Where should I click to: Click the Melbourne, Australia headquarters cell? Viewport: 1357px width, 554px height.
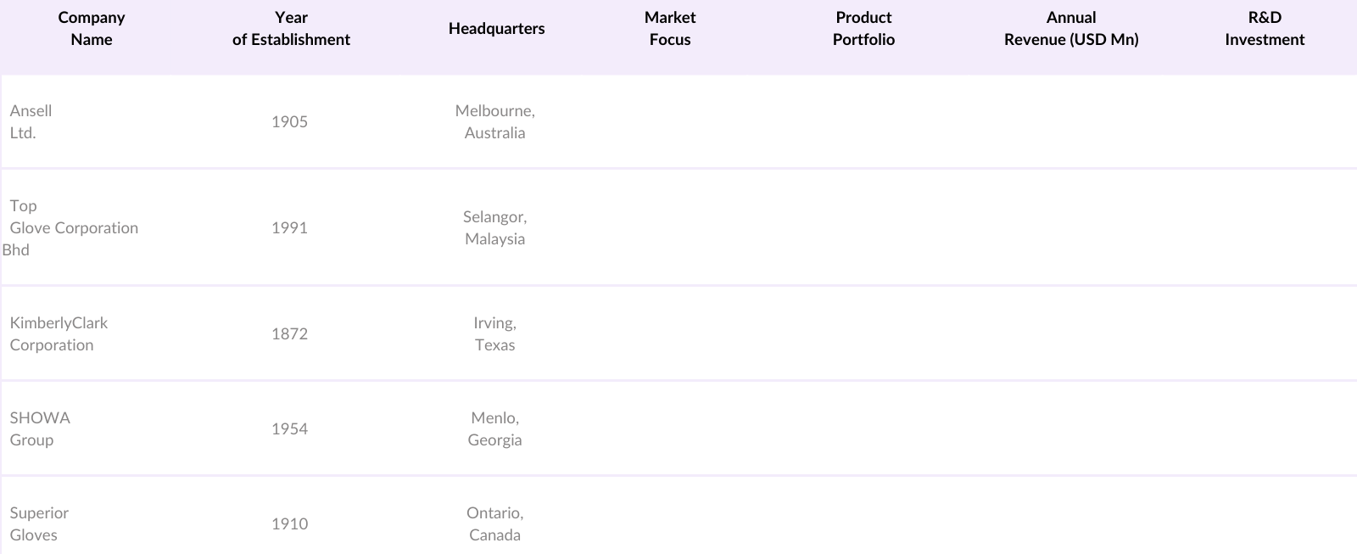[x=494, y=122]
